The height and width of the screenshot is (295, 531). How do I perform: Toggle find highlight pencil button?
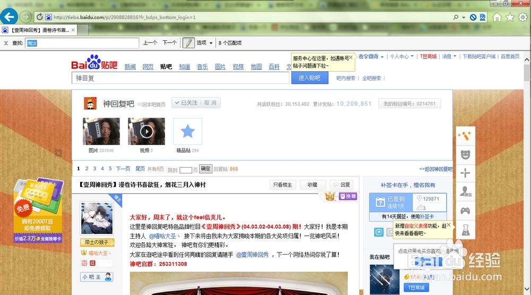(189, 43)
